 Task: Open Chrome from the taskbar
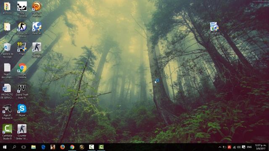coord(72,147)
